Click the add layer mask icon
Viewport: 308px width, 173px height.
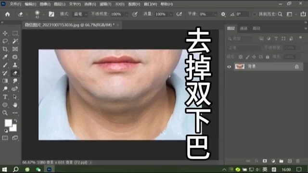point(265,161)
